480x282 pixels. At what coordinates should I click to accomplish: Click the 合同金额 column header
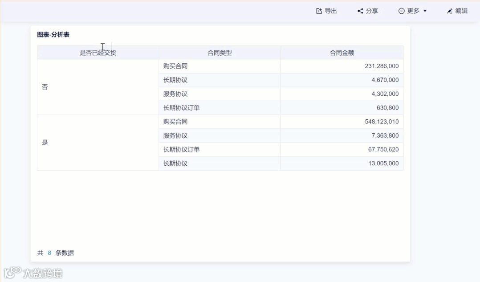(342, 52)
